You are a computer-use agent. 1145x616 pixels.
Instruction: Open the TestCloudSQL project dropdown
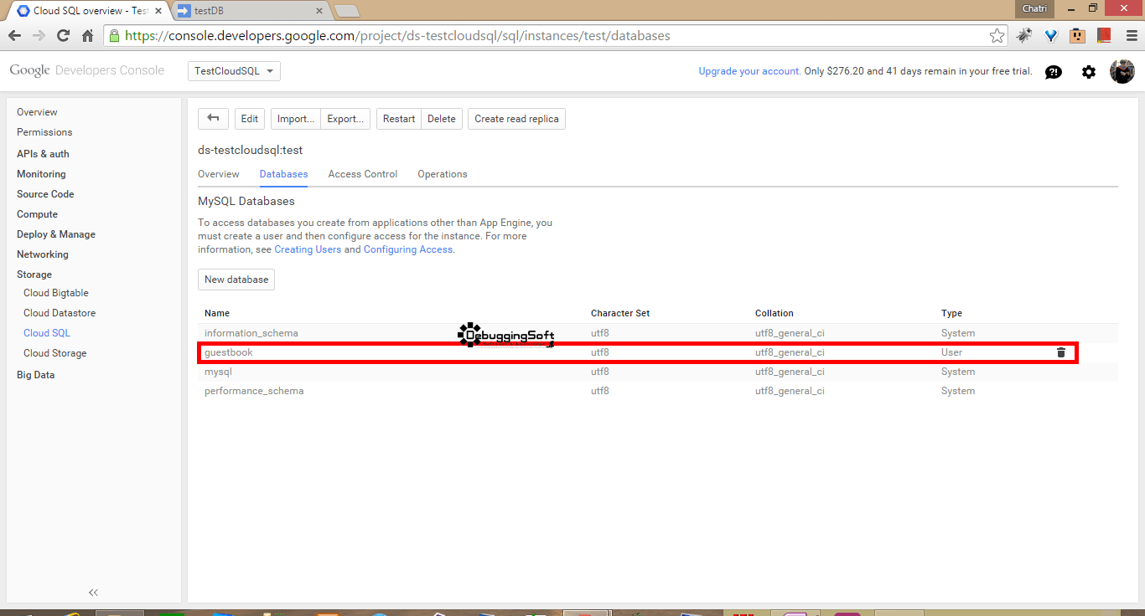[234, 71]
